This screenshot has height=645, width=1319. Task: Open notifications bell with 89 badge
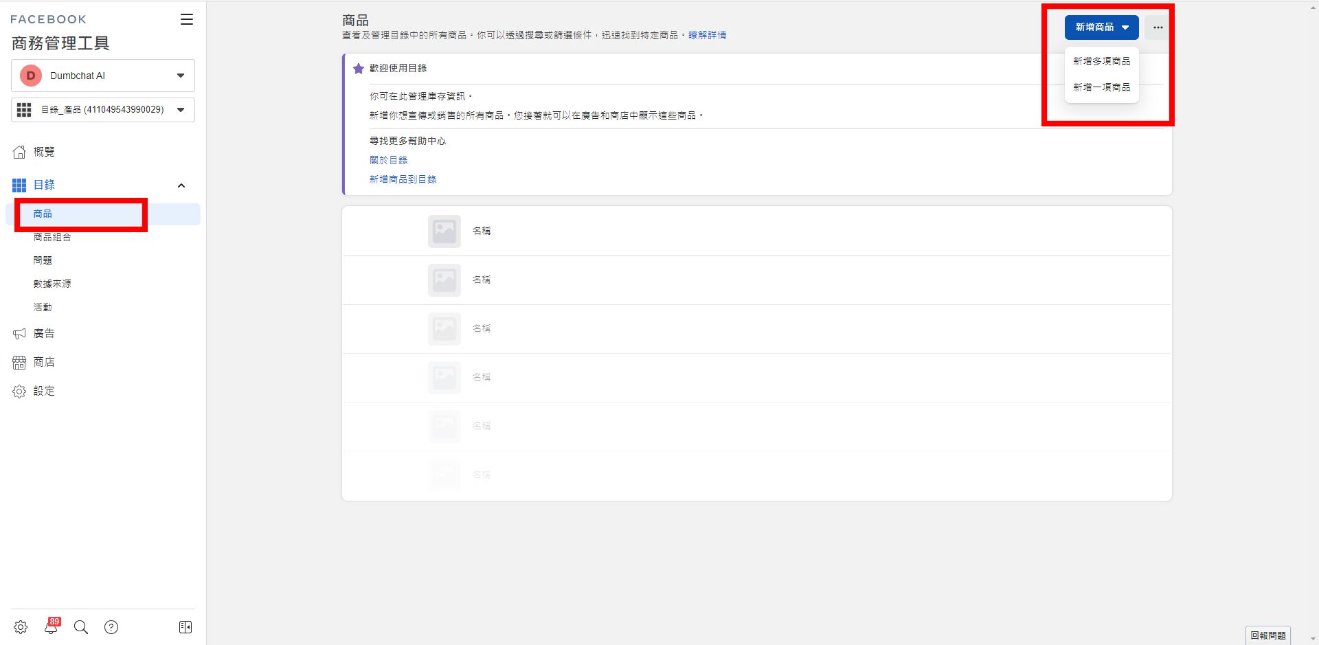click(52, 626)
